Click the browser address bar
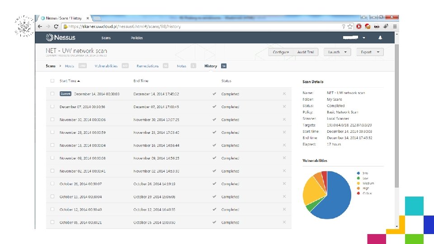 coord(202,27)
